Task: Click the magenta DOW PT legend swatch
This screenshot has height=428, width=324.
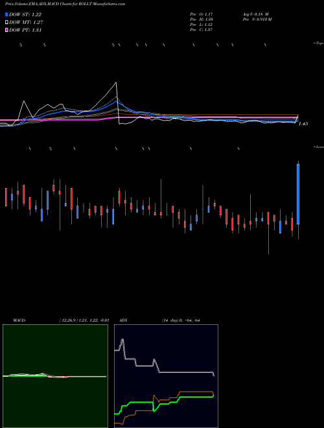Action: pyautogui.click(x=6, y=30)
